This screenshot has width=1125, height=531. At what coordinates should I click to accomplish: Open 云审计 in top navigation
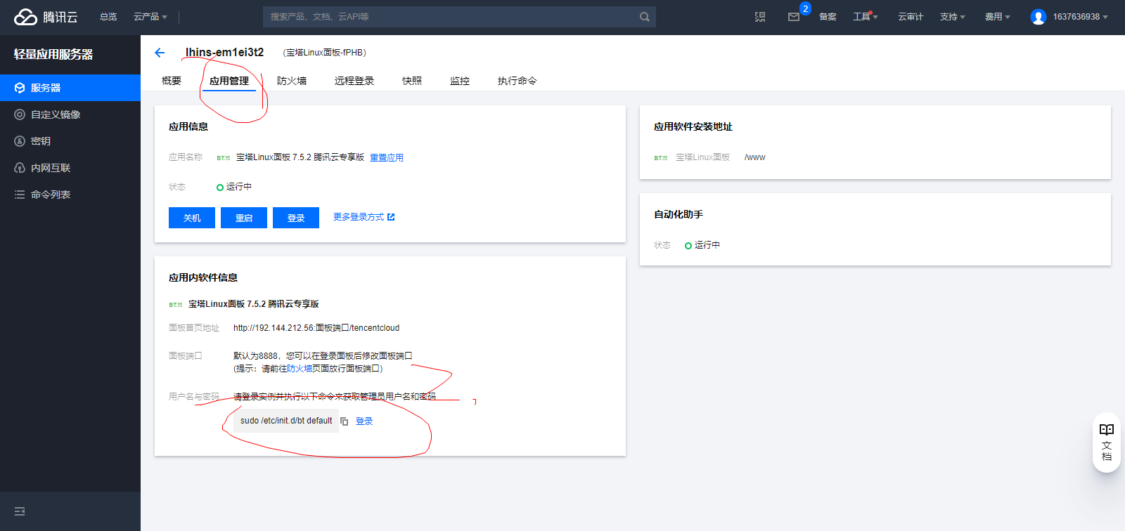911,17
